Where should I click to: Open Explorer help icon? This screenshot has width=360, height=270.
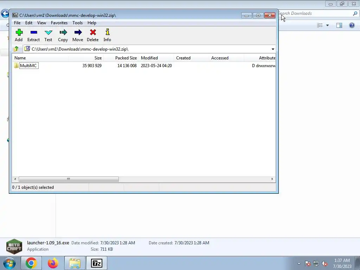pyautogui.click(x=352, y=25)
